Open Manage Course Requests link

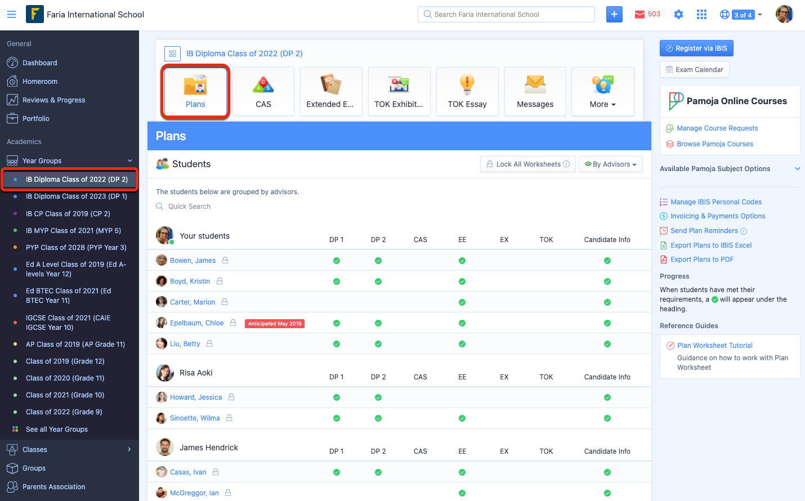[717, 128]
